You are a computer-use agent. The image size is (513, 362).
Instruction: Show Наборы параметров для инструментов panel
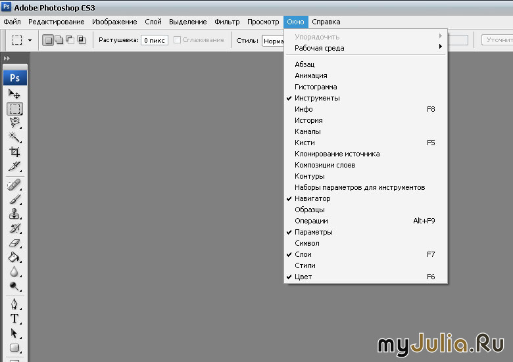click(366, 187)
